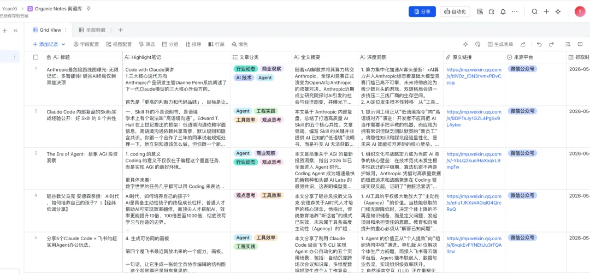Select the row 3 number cell

pos(36,153)
